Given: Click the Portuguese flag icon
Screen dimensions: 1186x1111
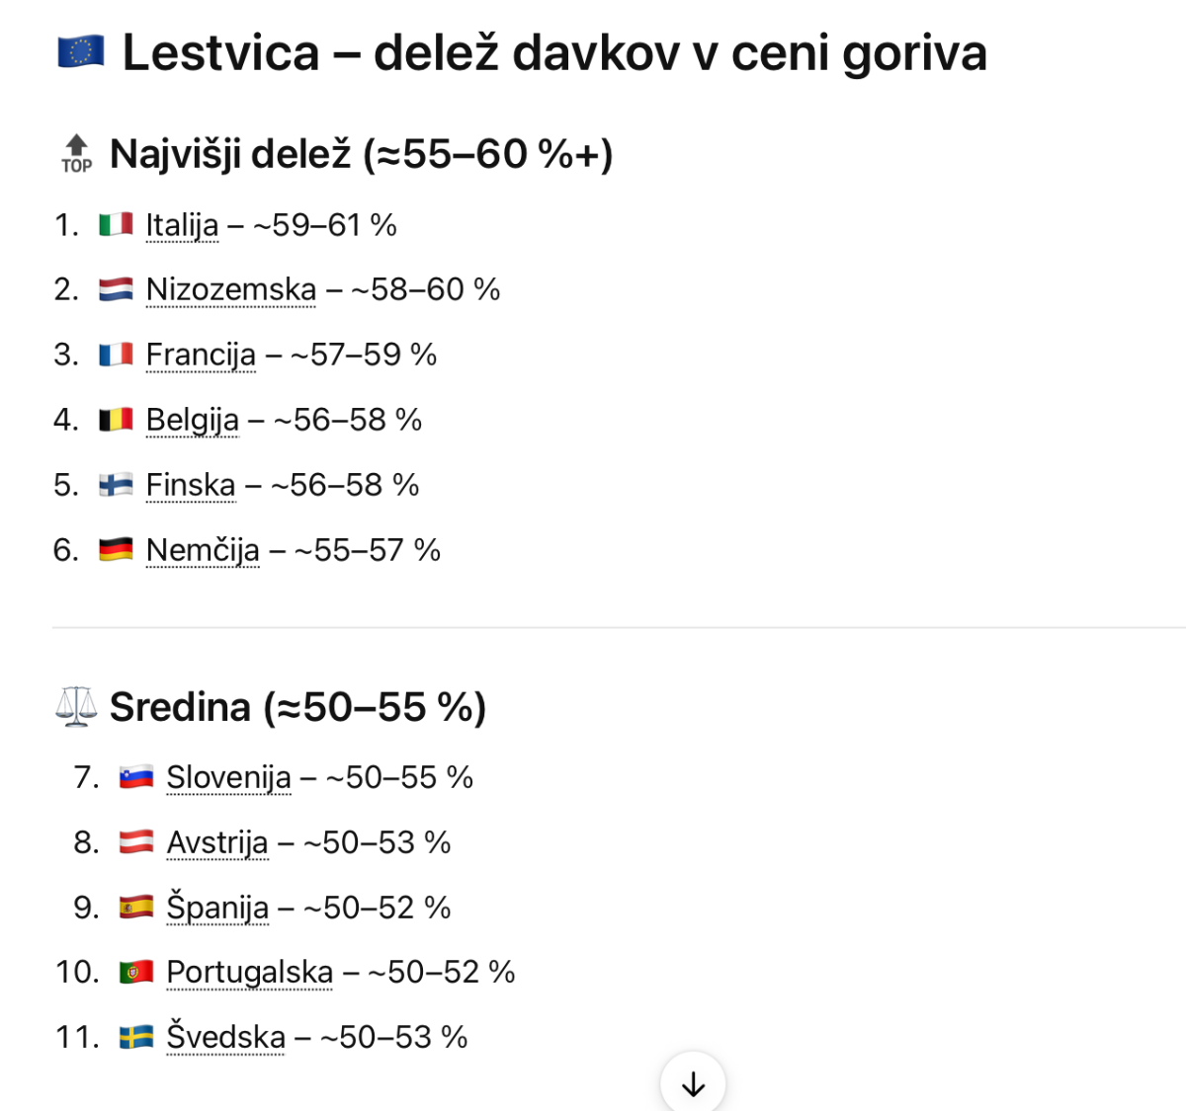Looking at the screenshot, I should (136, 973).
